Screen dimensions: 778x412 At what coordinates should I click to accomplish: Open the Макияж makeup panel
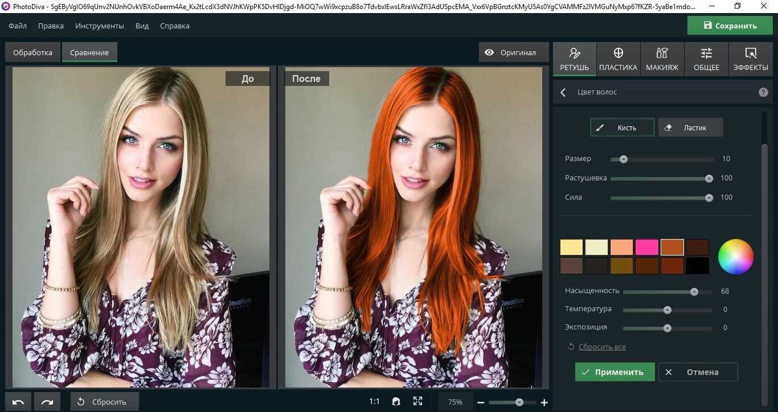(662, 59)
